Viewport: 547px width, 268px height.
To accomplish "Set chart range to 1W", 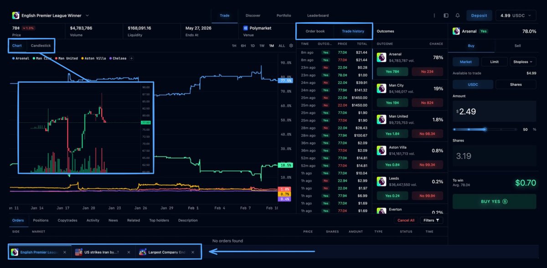I will [262, 46].
